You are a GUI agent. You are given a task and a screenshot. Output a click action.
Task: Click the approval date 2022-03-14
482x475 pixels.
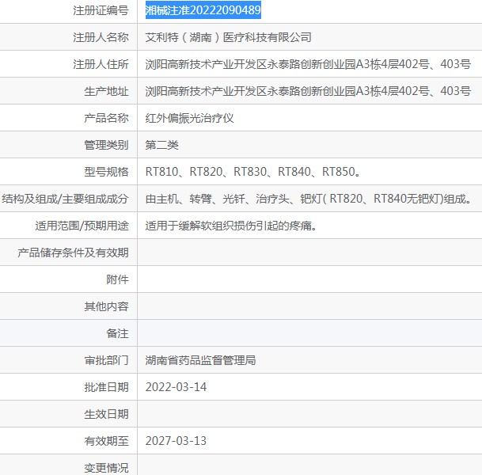176,387
